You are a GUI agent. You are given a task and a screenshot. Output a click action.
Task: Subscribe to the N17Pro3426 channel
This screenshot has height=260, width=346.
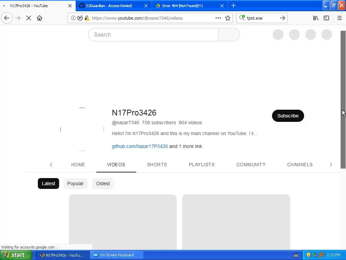click(288, 116)
